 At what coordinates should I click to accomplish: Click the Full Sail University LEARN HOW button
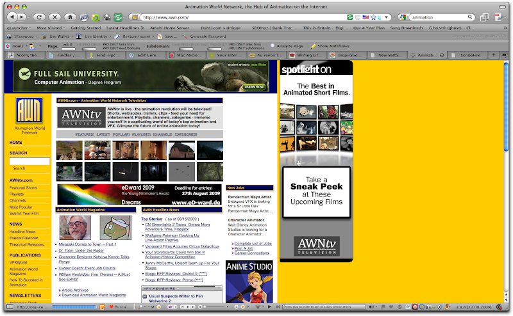coord(254,87)
